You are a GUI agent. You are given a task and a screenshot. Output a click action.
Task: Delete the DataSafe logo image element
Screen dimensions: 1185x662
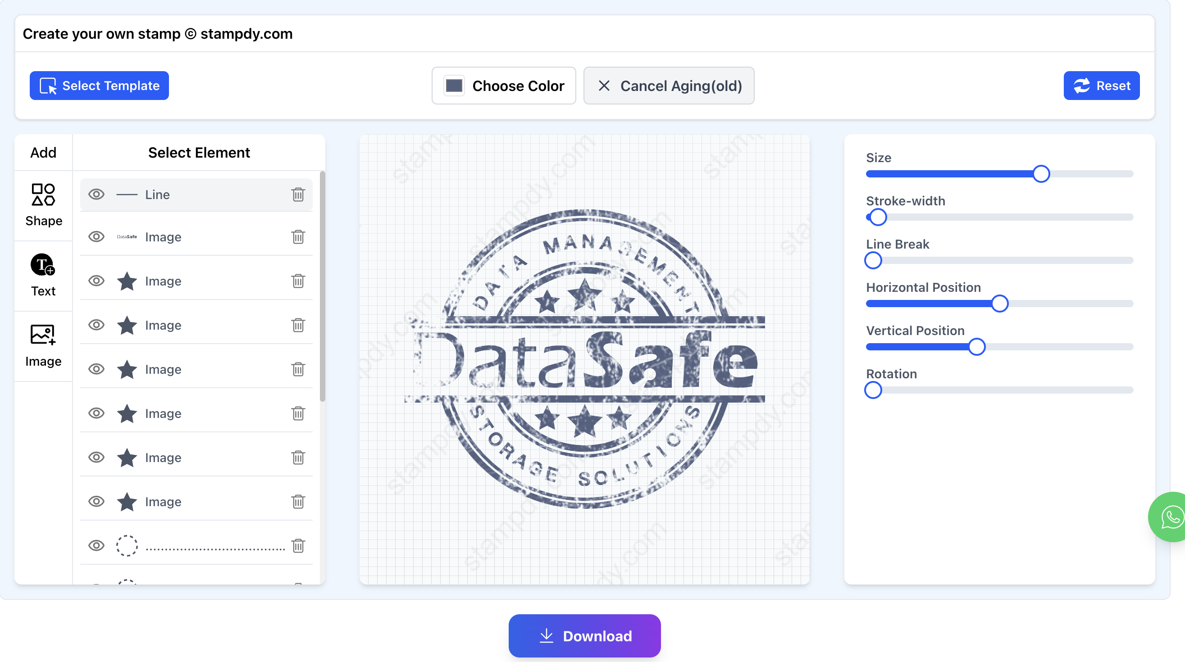coord(298,237)
